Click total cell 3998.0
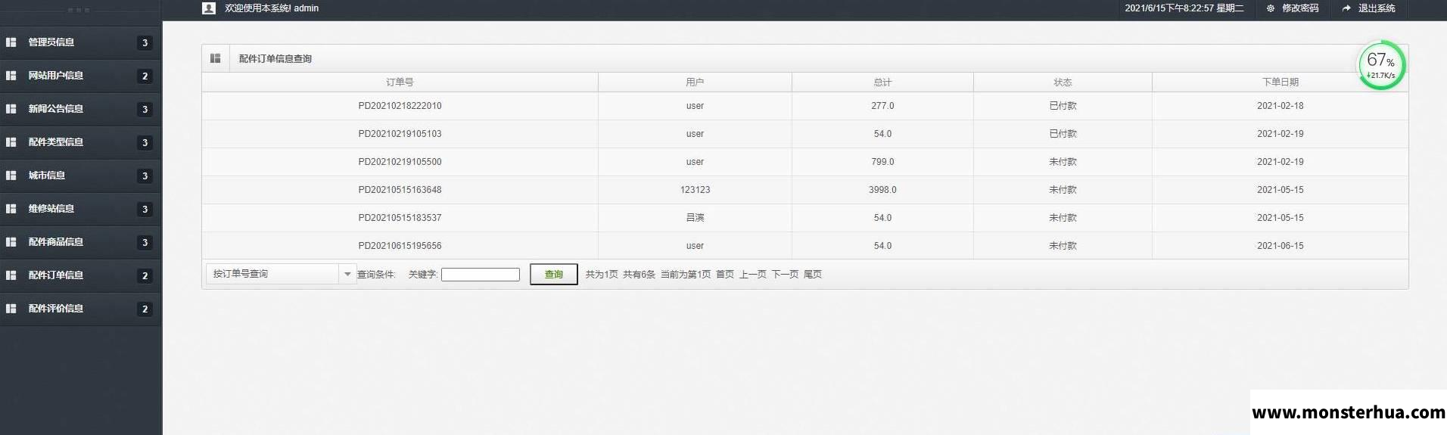The width and height of the screenshot is (1447, 435). coord(882,190)
